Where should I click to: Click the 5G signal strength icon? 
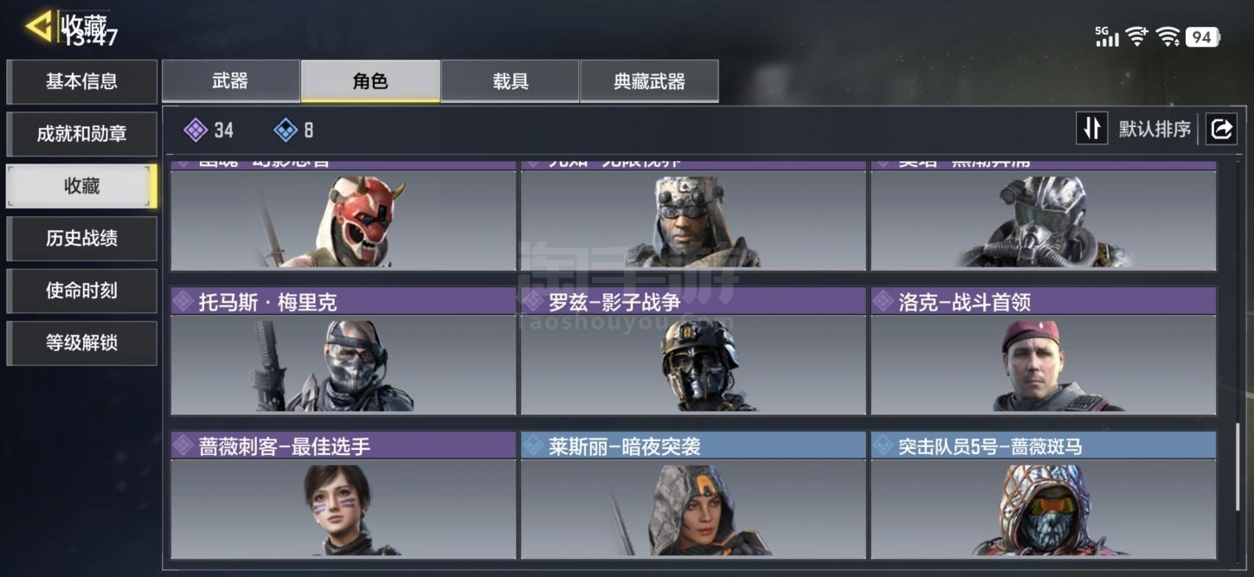pos(1107,36)
